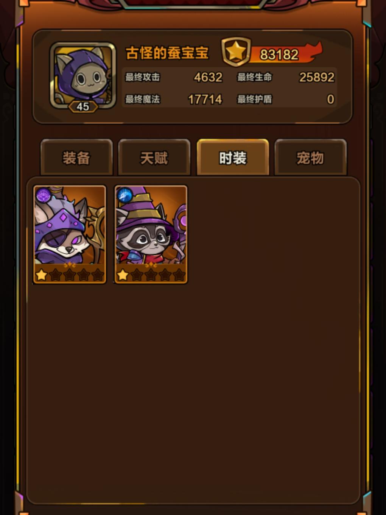Select the raccoon wizard costume card
Screen dimensions: 386x515
pyautogui.click(x=151, y=234)
